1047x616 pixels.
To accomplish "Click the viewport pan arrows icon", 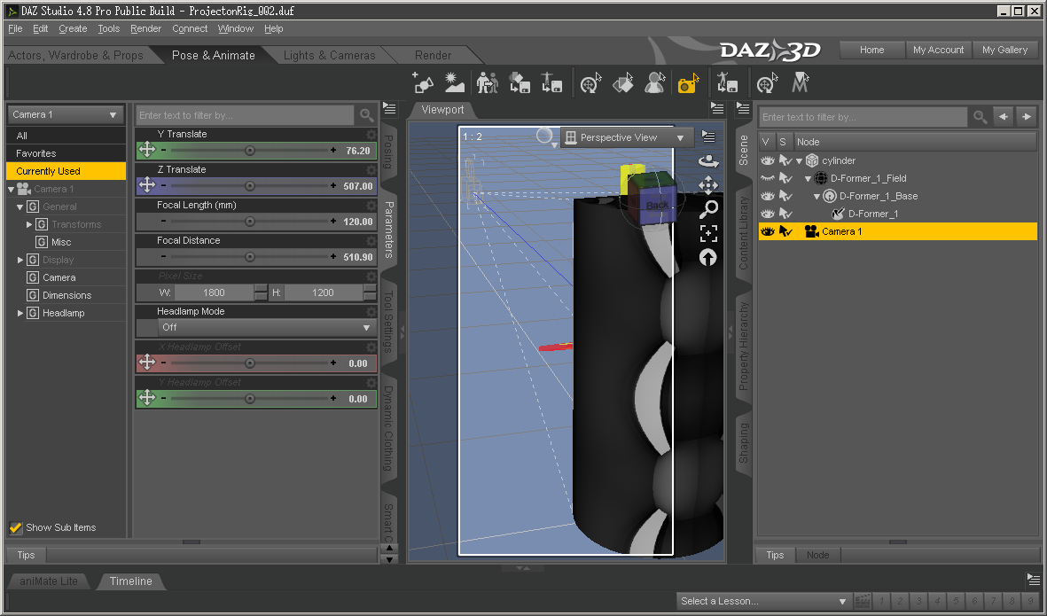I will (x=708, y=185).
